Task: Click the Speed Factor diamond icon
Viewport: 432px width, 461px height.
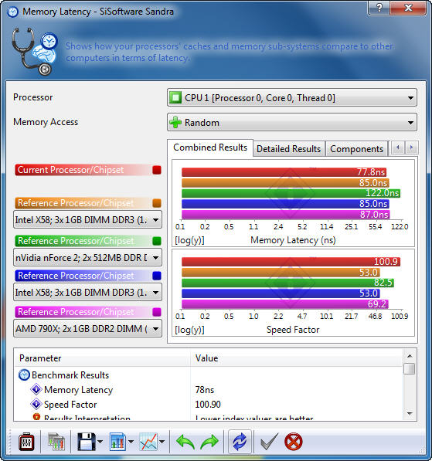Action: (x=36, y=404)
